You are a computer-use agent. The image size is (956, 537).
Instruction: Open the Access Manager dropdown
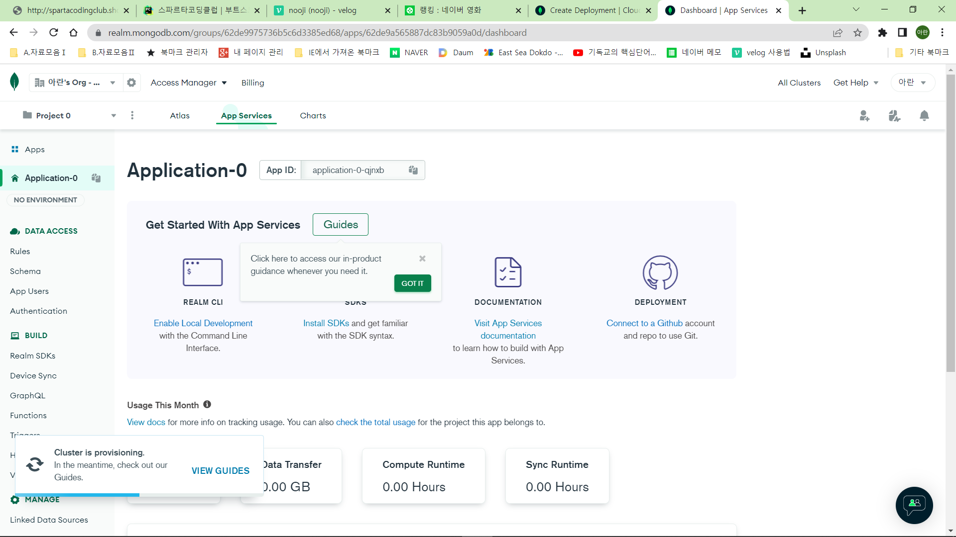click(x=189, y=83)
